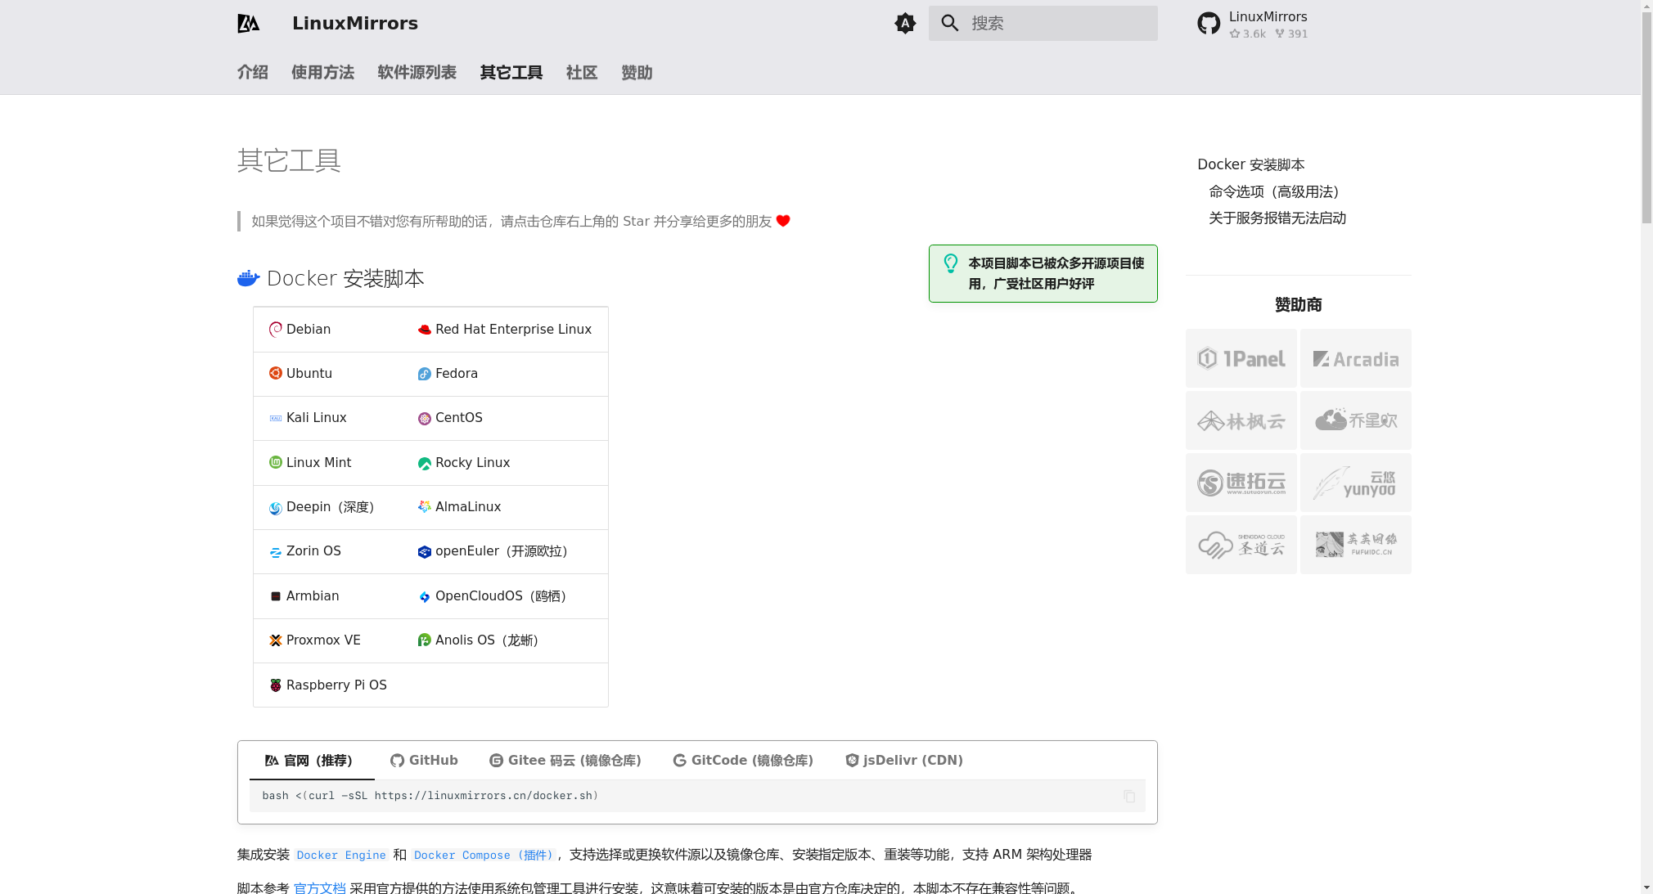
Task: Click the Red Hat icon
Action: [x=425, y=329]
